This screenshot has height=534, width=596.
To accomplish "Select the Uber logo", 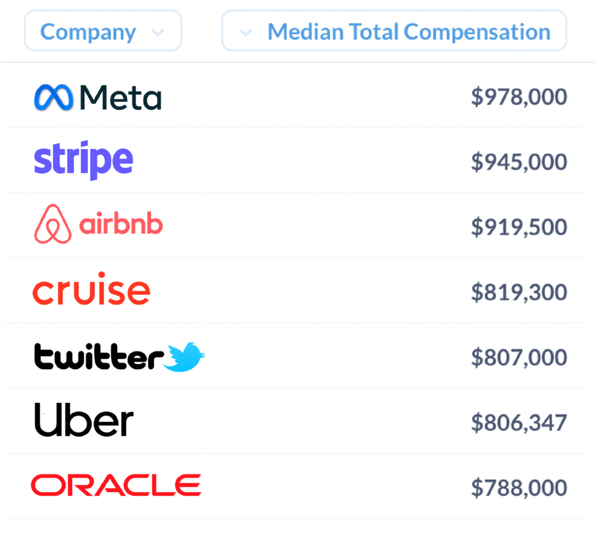I will click(x=84, y=419).
